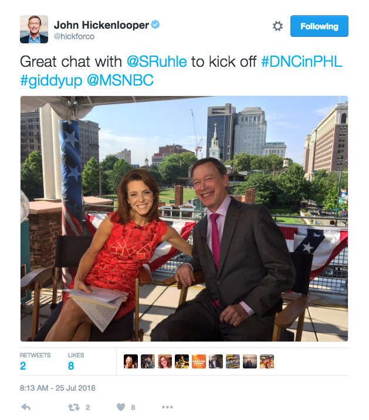
Task: Like the tweet with heart icon
Action: pos(121,408)
